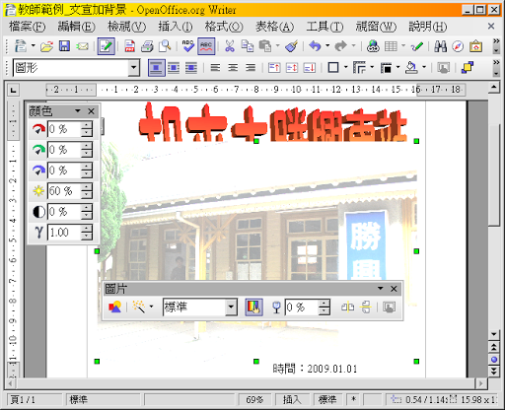
Task: Click the Save document floppy disk icon
Action: (64, 46)
